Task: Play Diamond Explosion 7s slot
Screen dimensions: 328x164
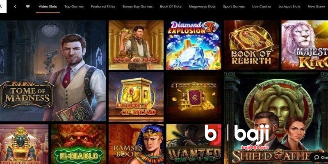Action: point(194,45)
